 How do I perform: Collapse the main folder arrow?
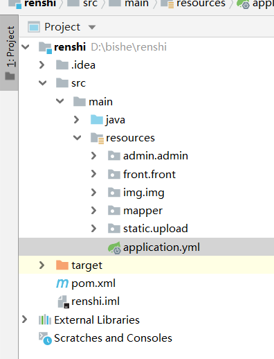click(x=60, y=101)
